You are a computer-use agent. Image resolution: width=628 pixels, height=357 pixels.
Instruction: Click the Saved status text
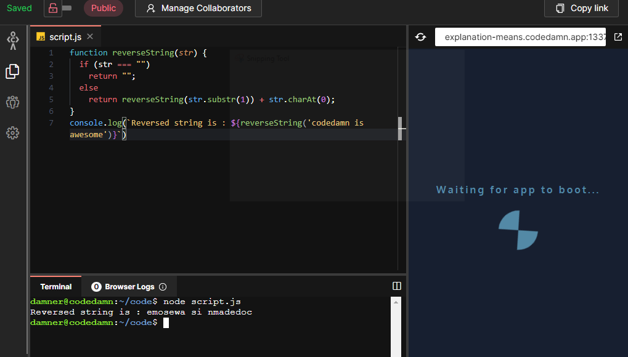click(x=19, y=8)
